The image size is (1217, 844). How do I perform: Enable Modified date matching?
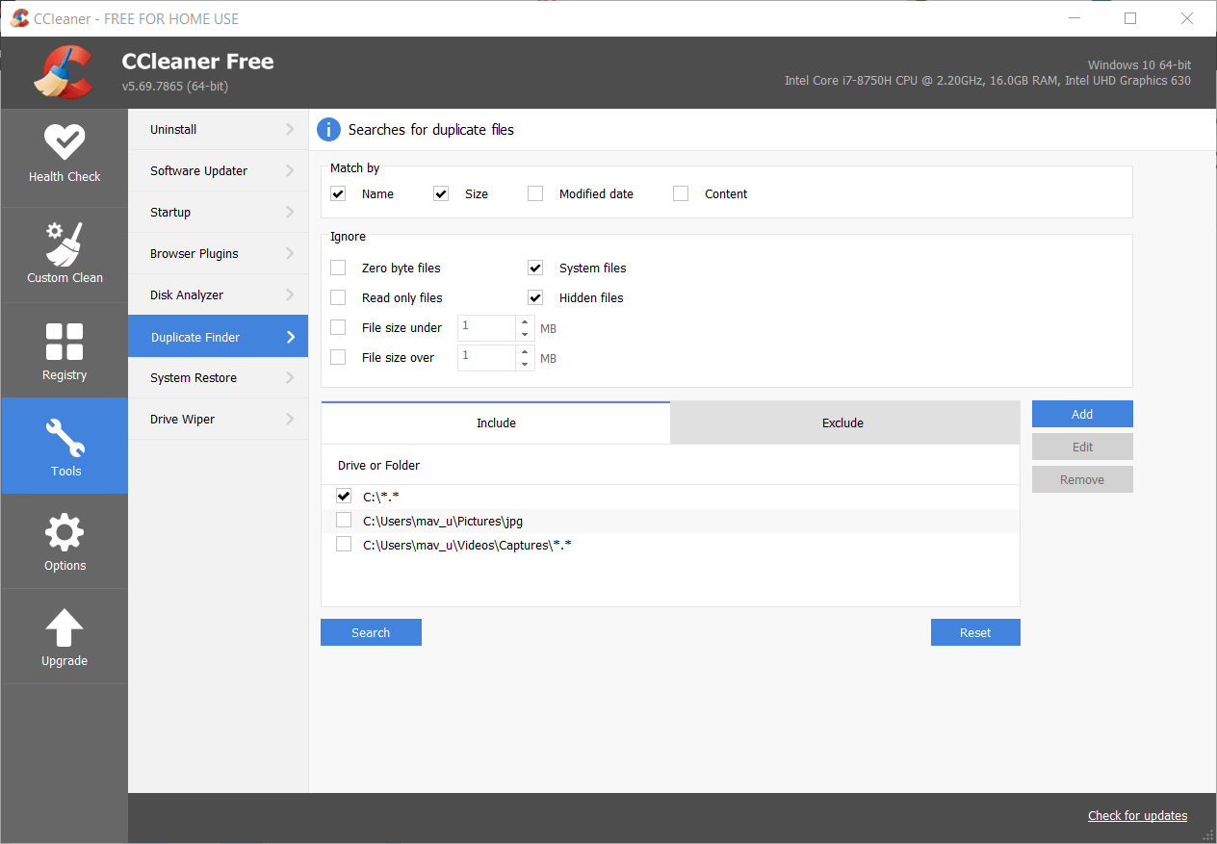[x=535, y=193]
